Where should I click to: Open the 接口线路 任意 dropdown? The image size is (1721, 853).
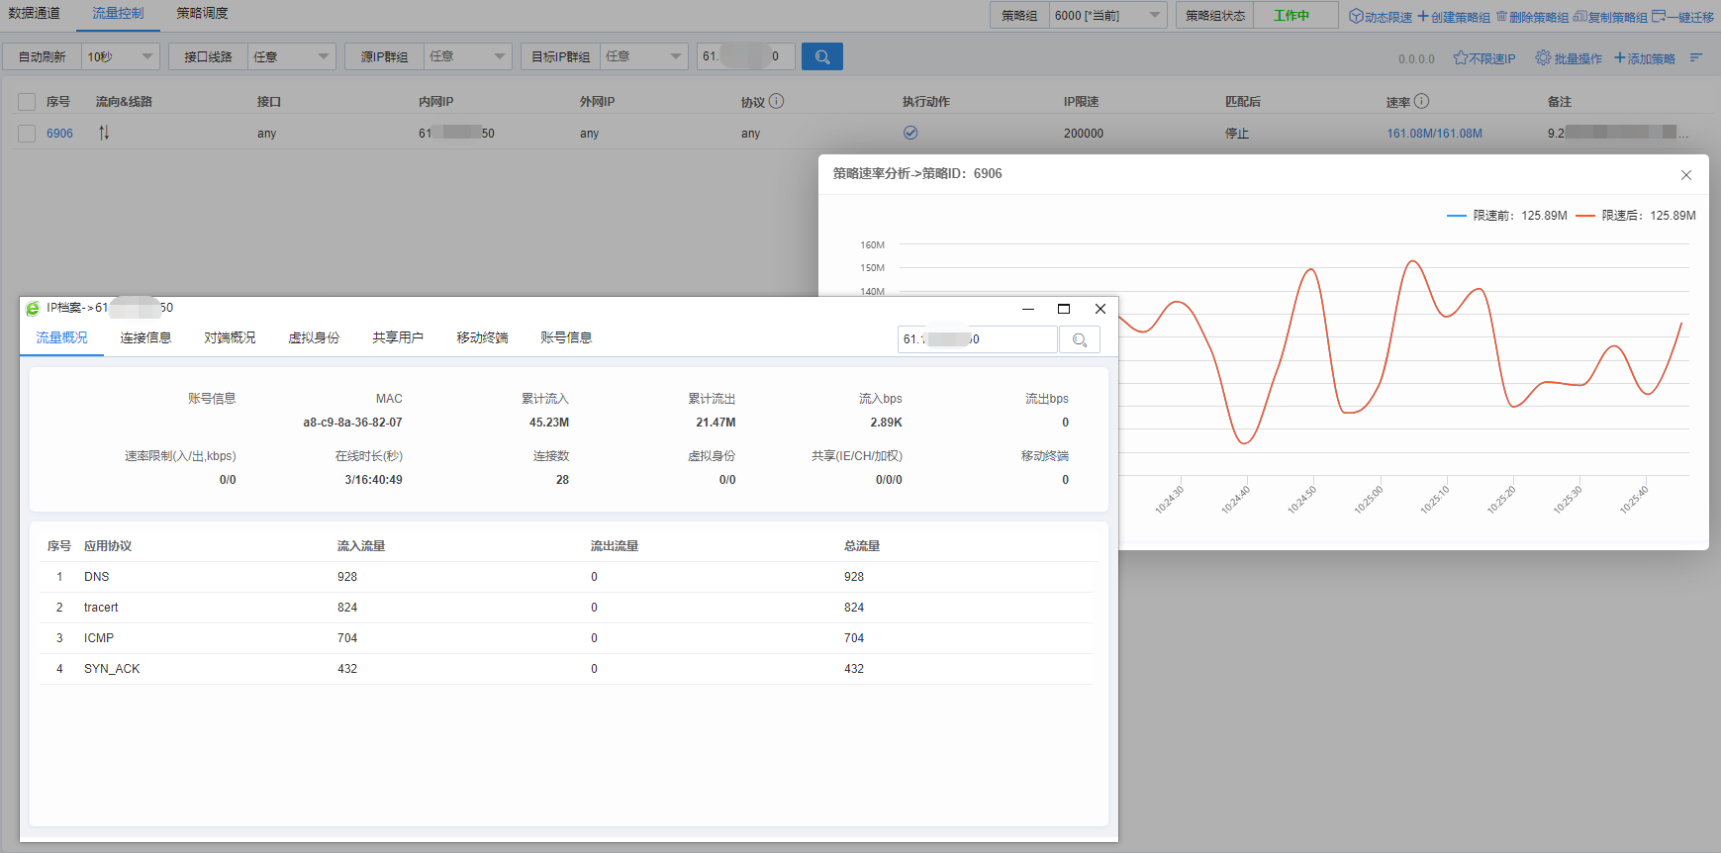(291, 56)
